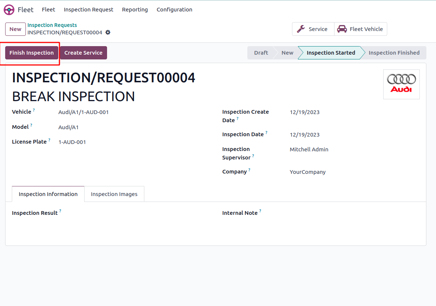The image size is (436, 306).
Task: Click the License Plate value 1-AUD-001
Action: pos(72,142)
